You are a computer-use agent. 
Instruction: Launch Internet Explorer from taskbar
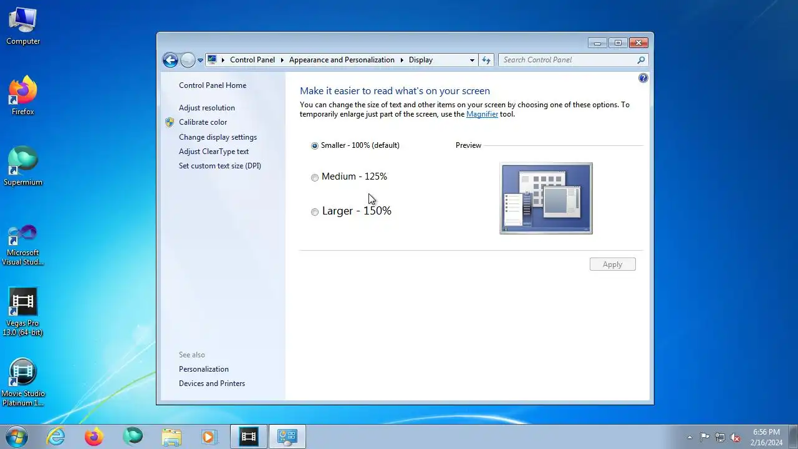[56, 437]
